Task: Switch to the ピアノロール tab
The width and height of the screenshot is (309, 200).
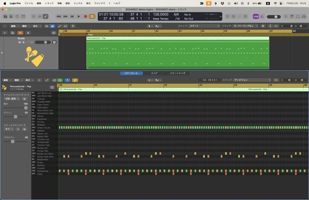Action: point(131,73)
